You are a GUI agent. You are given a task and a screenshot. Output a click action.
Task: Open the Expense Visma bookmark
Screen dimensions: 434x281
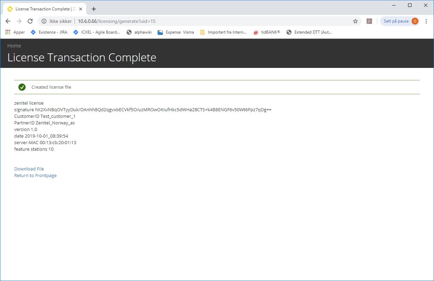tap(176, 32)
